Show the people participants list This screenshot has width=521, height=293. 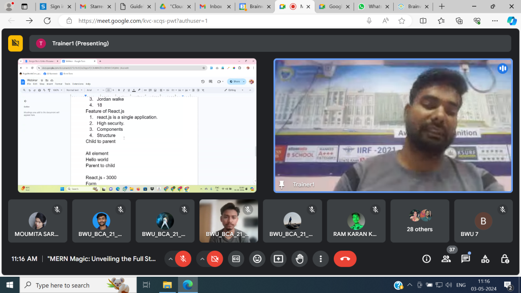click(x=446, y=259)
